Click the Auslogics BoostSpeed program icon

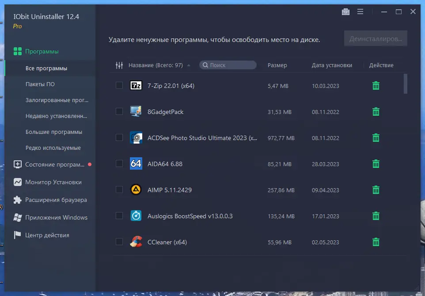[136, 216]
